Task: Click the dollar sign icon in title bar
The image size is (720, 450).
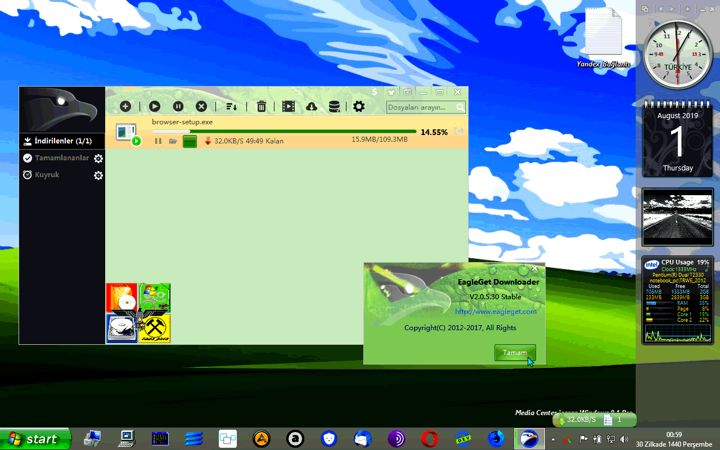Action: tap(375, 92)
